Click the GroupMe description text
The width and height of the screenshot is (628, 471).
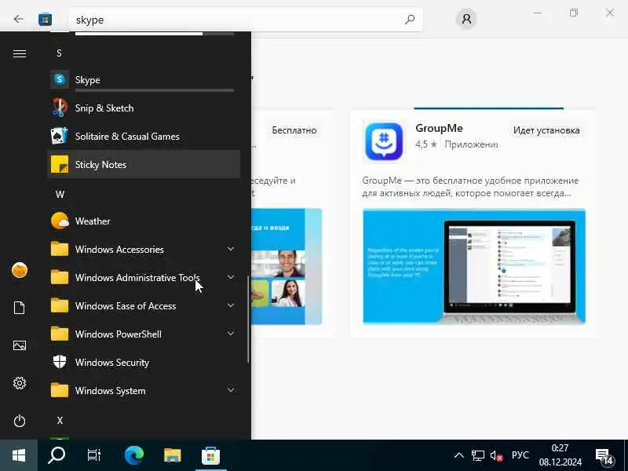pos(470,187)
